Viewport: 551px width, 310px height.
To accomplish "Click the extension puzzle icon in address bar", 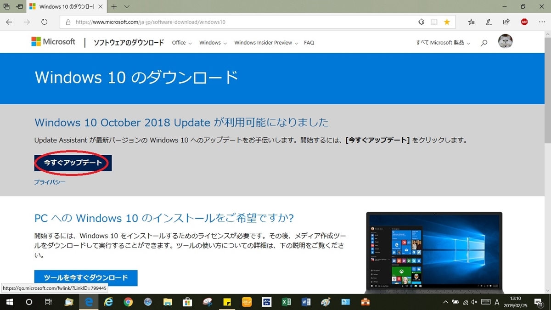I will [421, 22].
